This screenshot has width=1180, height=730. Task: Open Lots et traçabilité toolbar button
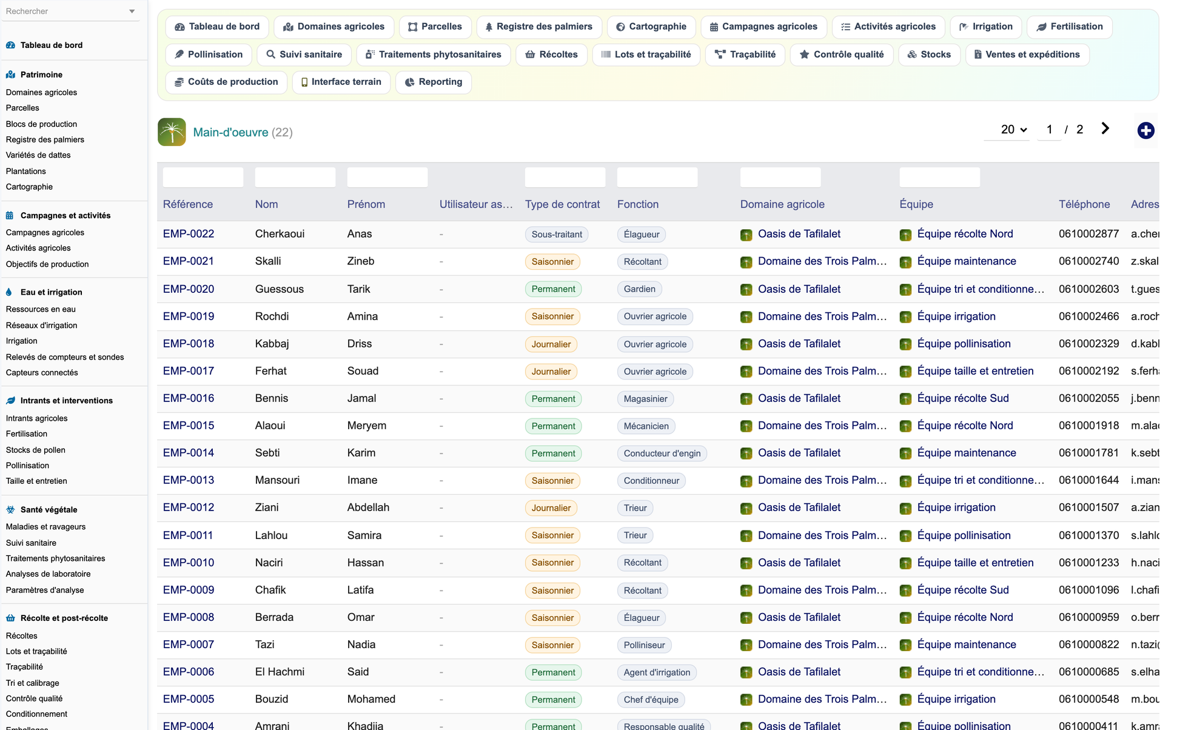point(646,55)
